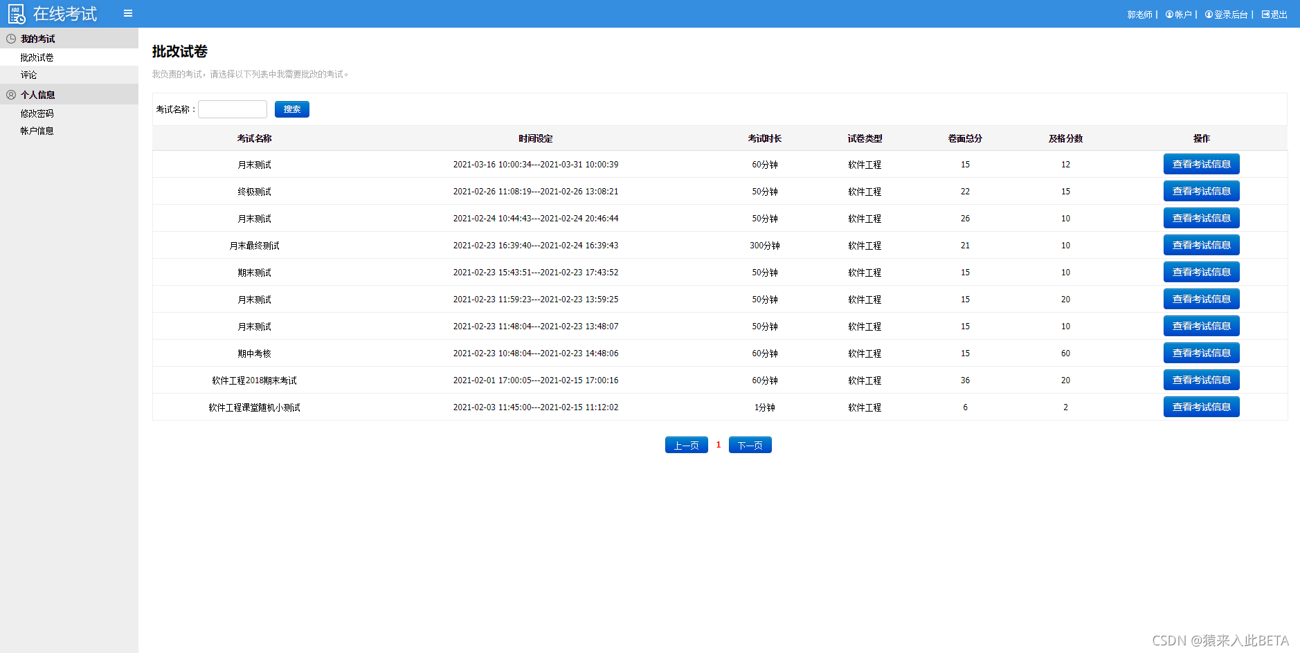Click the 郭老师 username in header
The width and height of the screenshot is (1300, 653).
coord(1139,15)
